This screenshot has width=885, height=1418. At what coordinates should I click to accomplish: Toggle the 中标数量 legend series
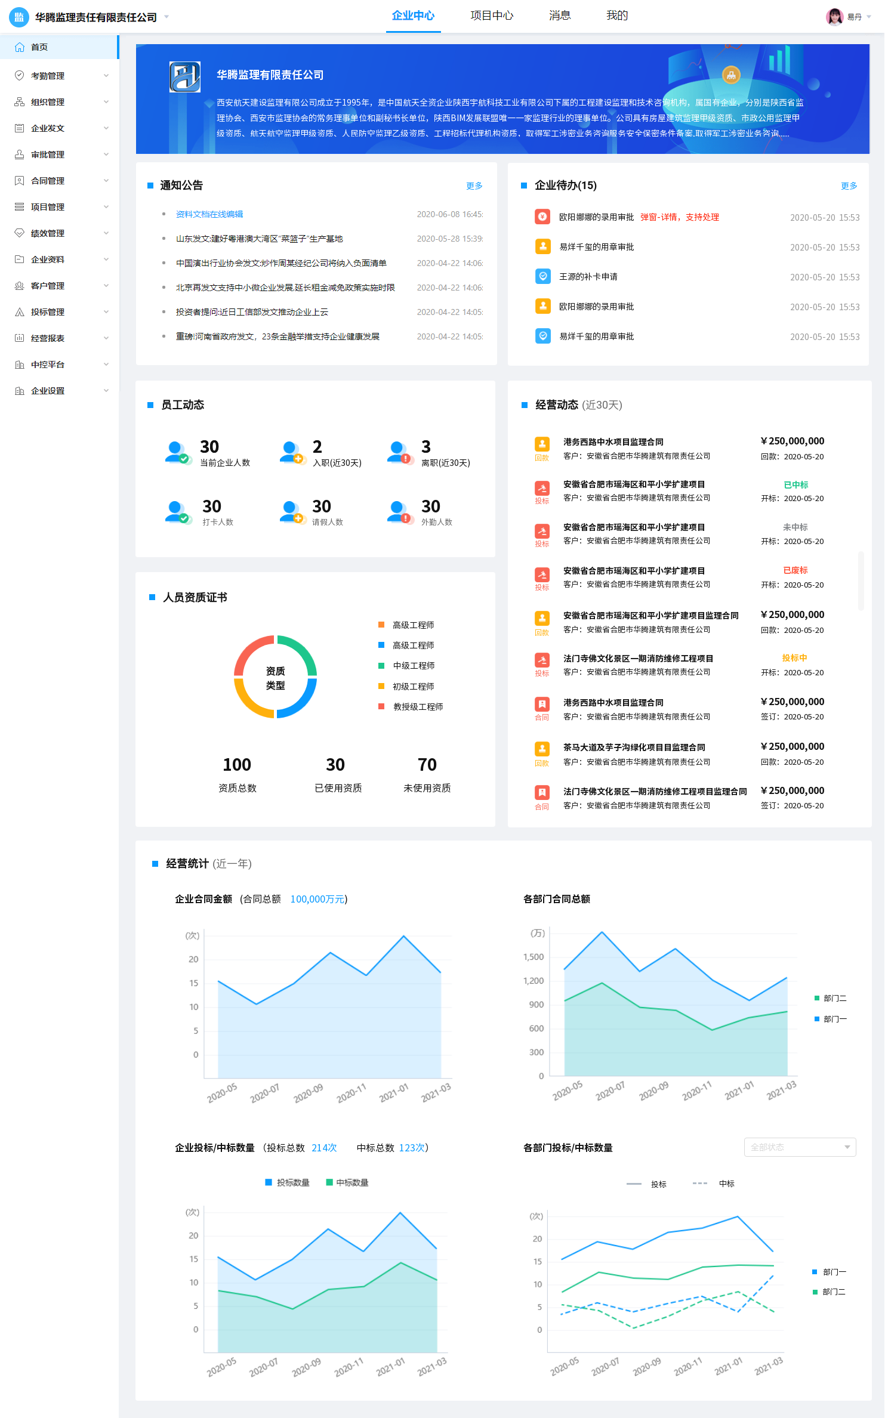pos(347,1182)
